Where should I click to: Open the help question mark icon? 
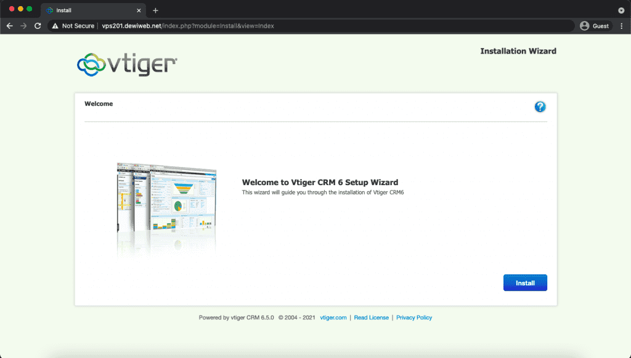tap(540, 106)
